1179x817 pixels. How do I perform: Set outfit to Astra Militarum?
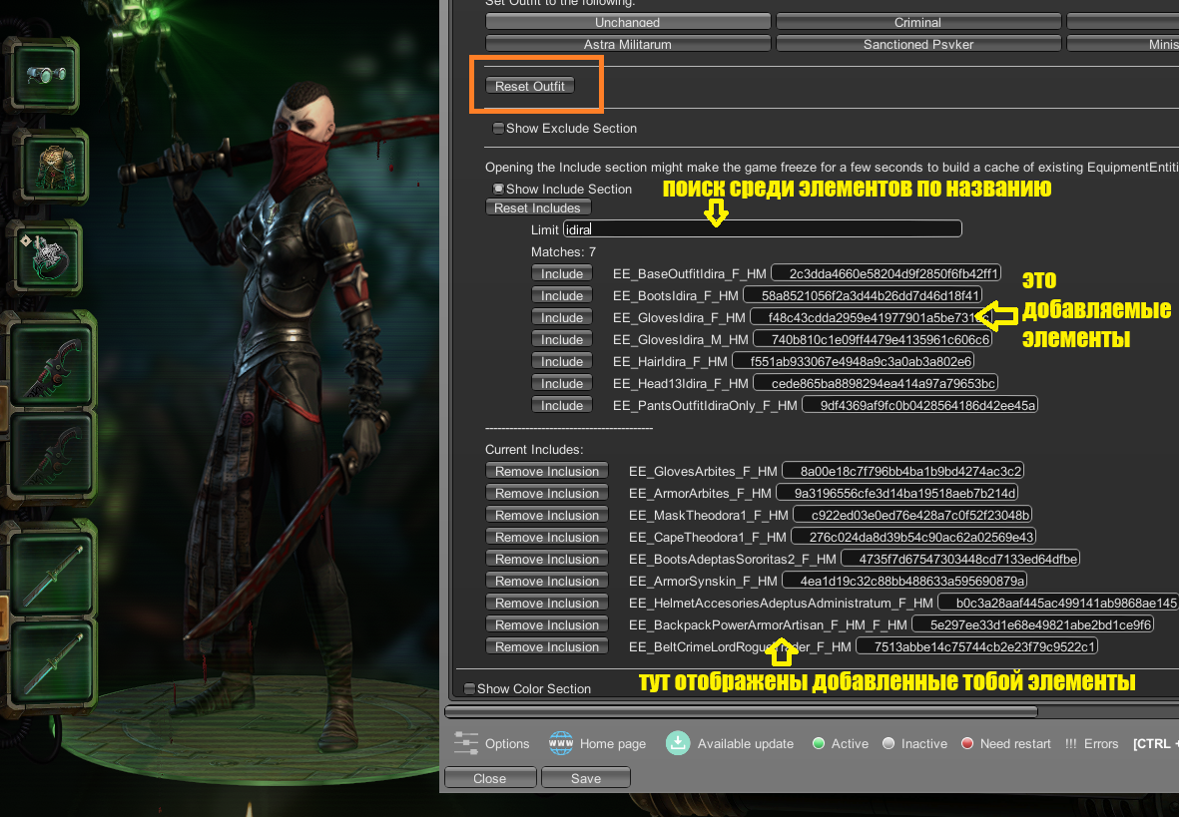[x=628, y=44]
